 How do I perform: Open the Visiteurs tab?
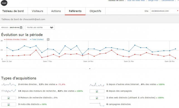click(38, 11)
